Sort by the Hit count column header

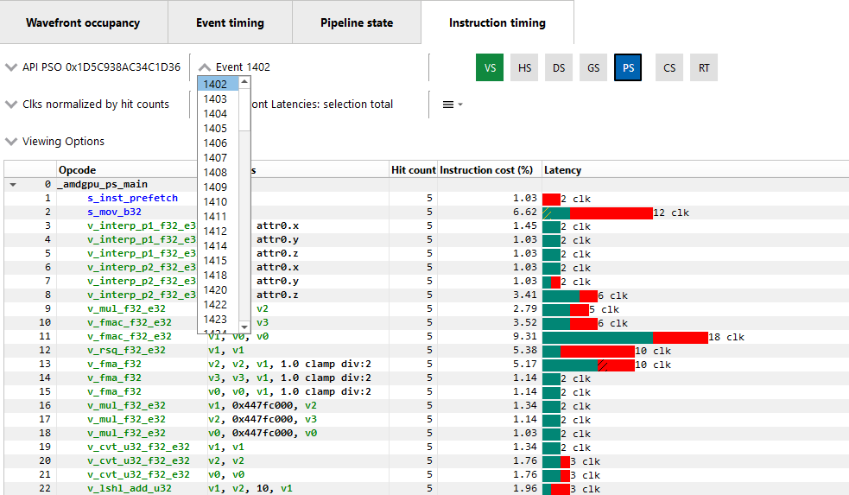pos(413,170)
